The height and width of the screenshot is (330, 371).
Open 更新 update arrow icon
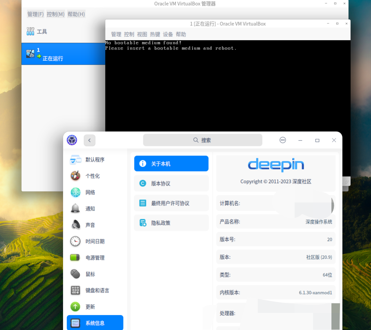click(75, 306)
